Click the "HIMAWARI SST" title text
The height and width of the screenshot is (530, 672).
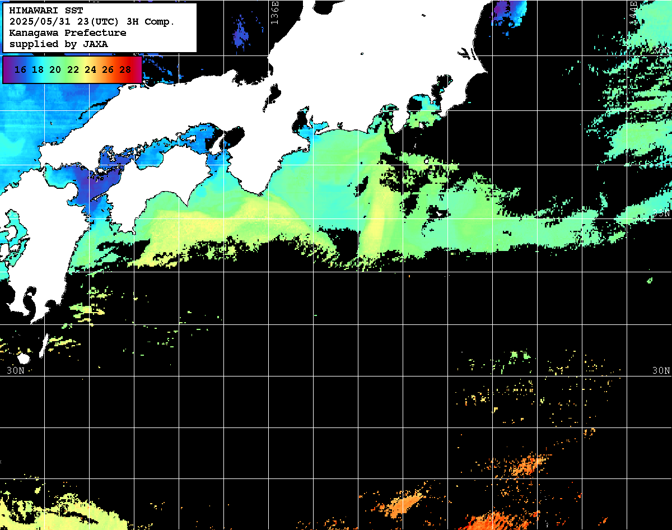click(x=46, y=11)
